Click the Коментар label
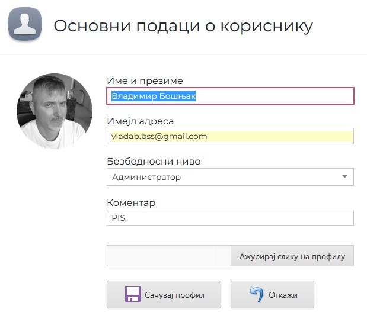The image size is (367, 319). (131, 202)
